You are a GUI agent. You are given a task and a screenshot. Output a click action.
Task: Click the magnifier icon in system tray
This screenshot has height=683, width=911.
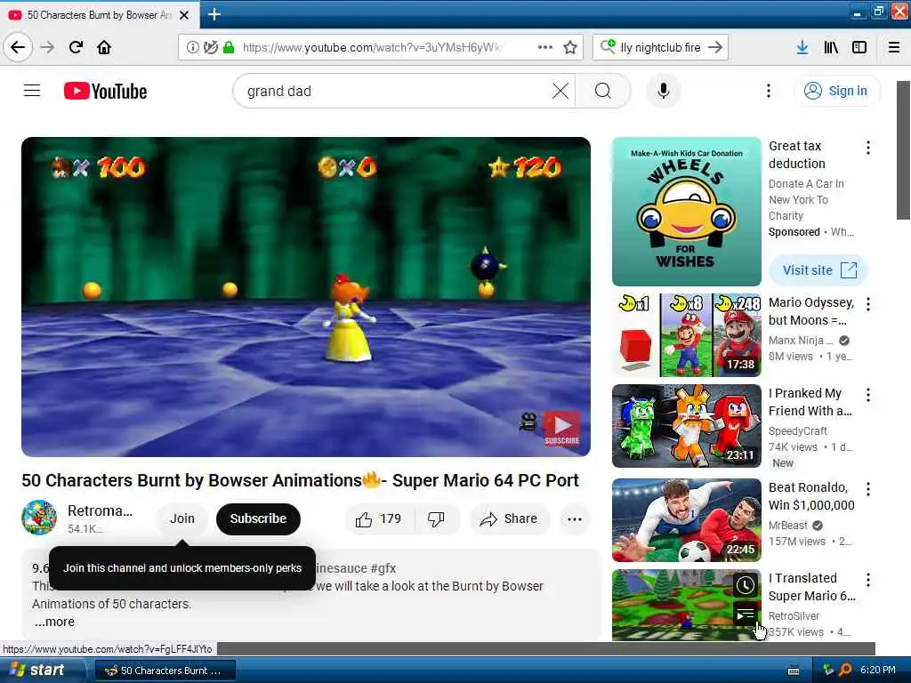tap(845, 670)
